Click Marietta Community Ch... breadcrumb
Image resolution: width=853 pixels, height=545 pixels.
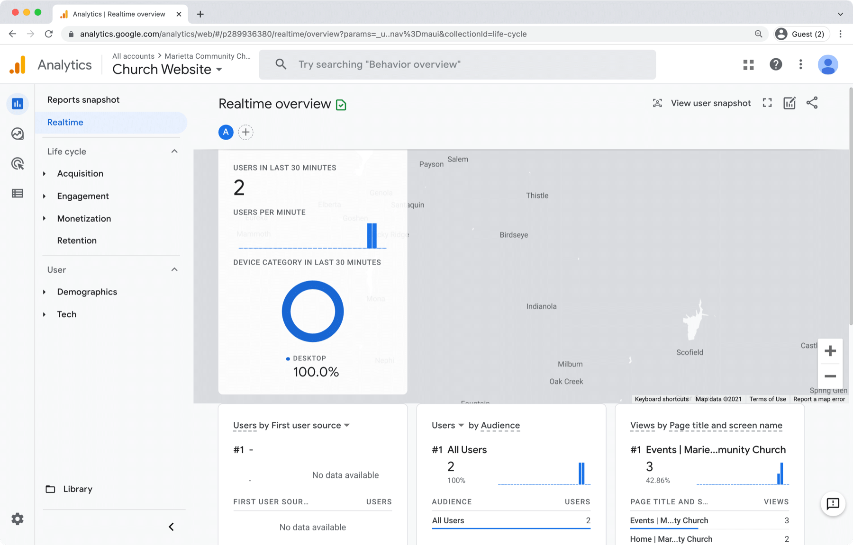point(208,56)
